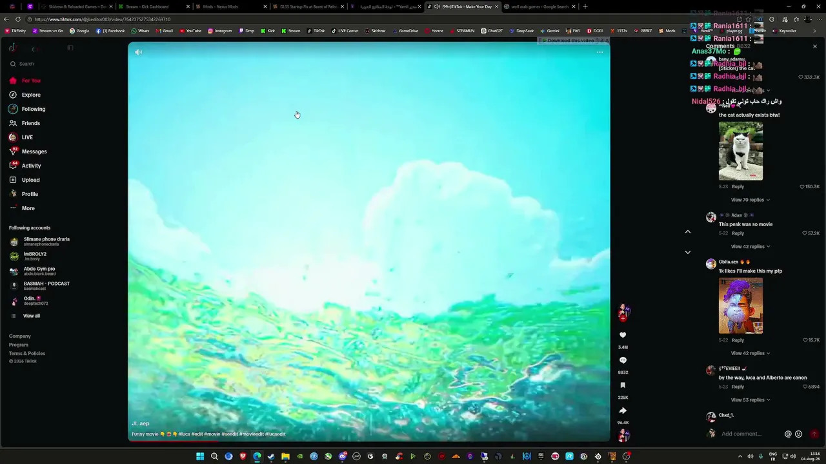The height and width of the screenshot is (464, 826).
Task: Post the comment with the red send button
Action: (814, 434)
